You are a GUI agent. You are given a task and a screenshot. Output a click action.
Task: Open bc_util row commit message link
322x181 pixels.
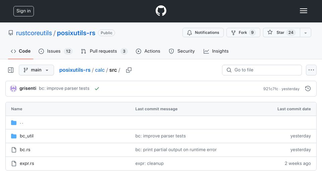coord(160,136)
